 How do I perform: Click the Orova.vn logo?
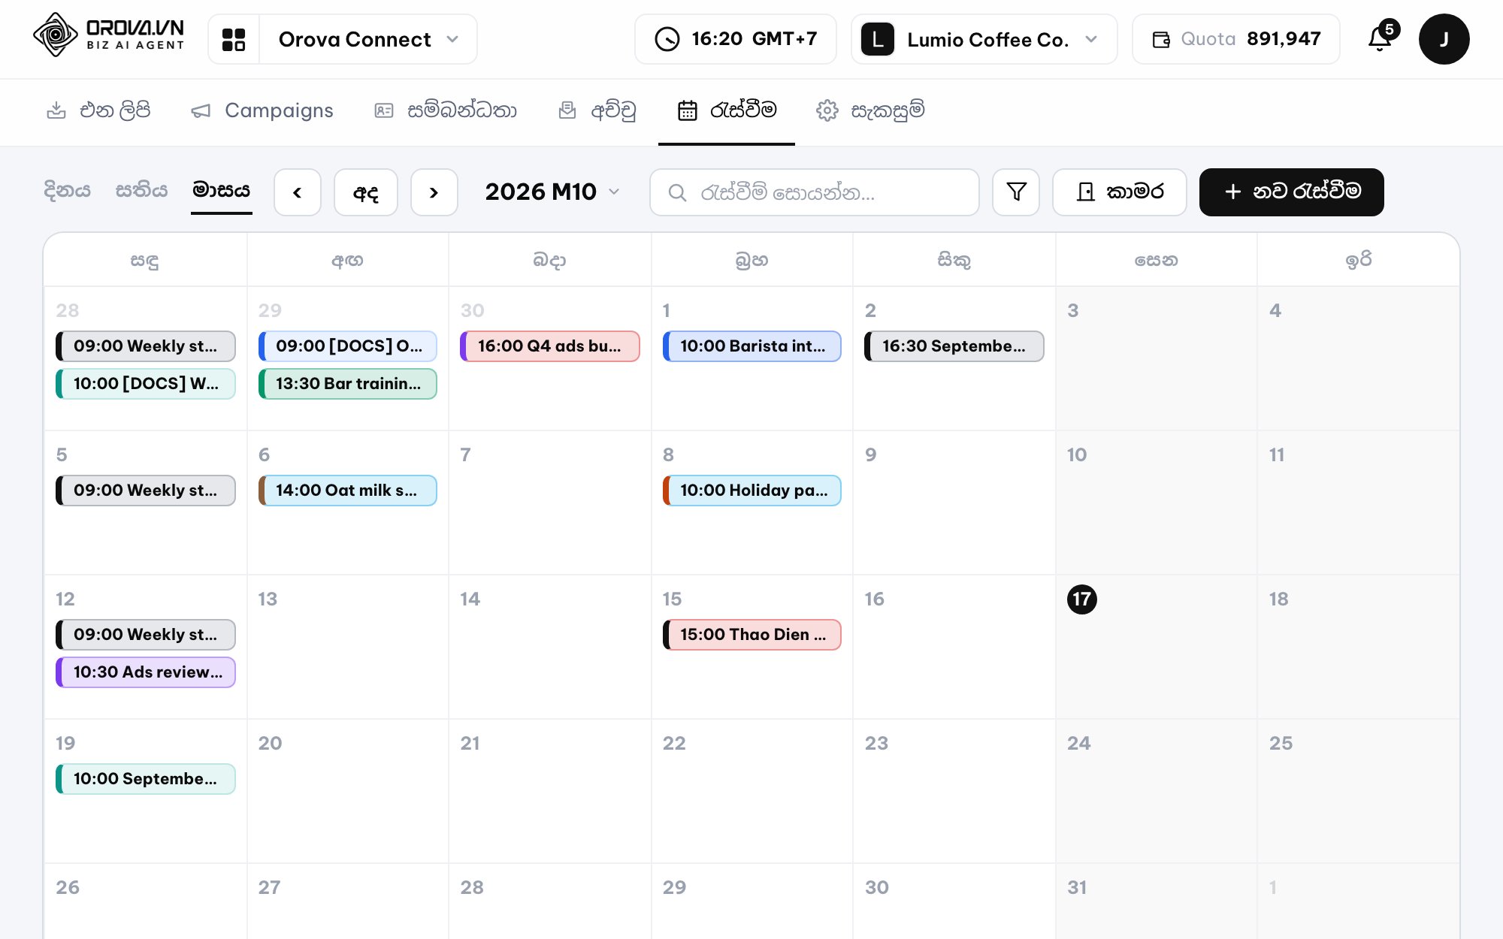[109, 35]
